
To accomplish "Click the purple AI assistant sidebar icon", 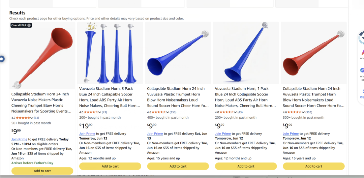I will pyautogui.click(x=362, y=53).
